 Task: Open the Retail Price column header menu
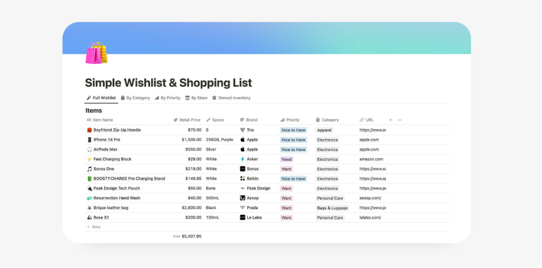pos(187,120)
